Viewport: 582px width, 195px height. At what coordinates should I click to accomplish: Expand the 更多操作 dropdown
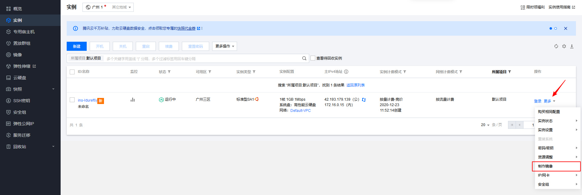click(x=224, y=46)
